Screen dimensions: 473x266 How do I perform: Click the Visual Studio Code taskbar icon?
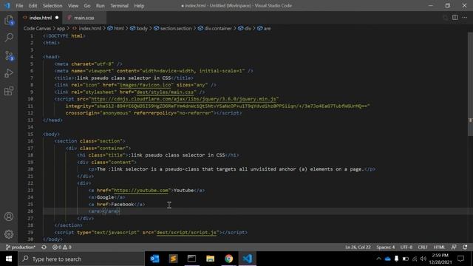coord(248,259)
